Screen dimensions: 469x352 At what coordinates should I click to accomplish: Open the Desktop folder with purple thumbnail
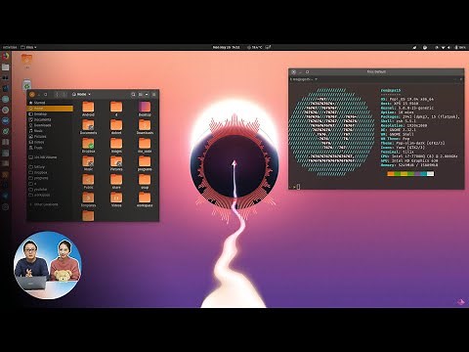(x=145, y=109)
